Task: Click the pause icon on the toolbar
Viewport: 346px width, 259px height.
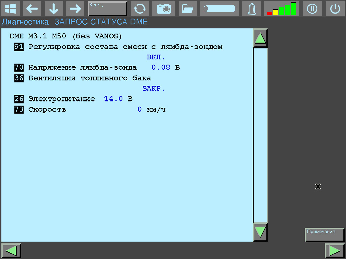Action: pyautogui.click(x=312, y=9)
